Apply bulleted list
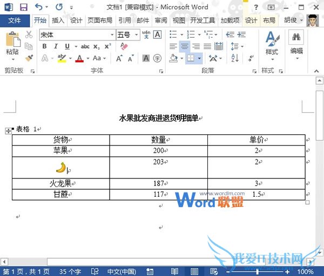Viewport: 324px width, 276px height. [x=173, y=34]
